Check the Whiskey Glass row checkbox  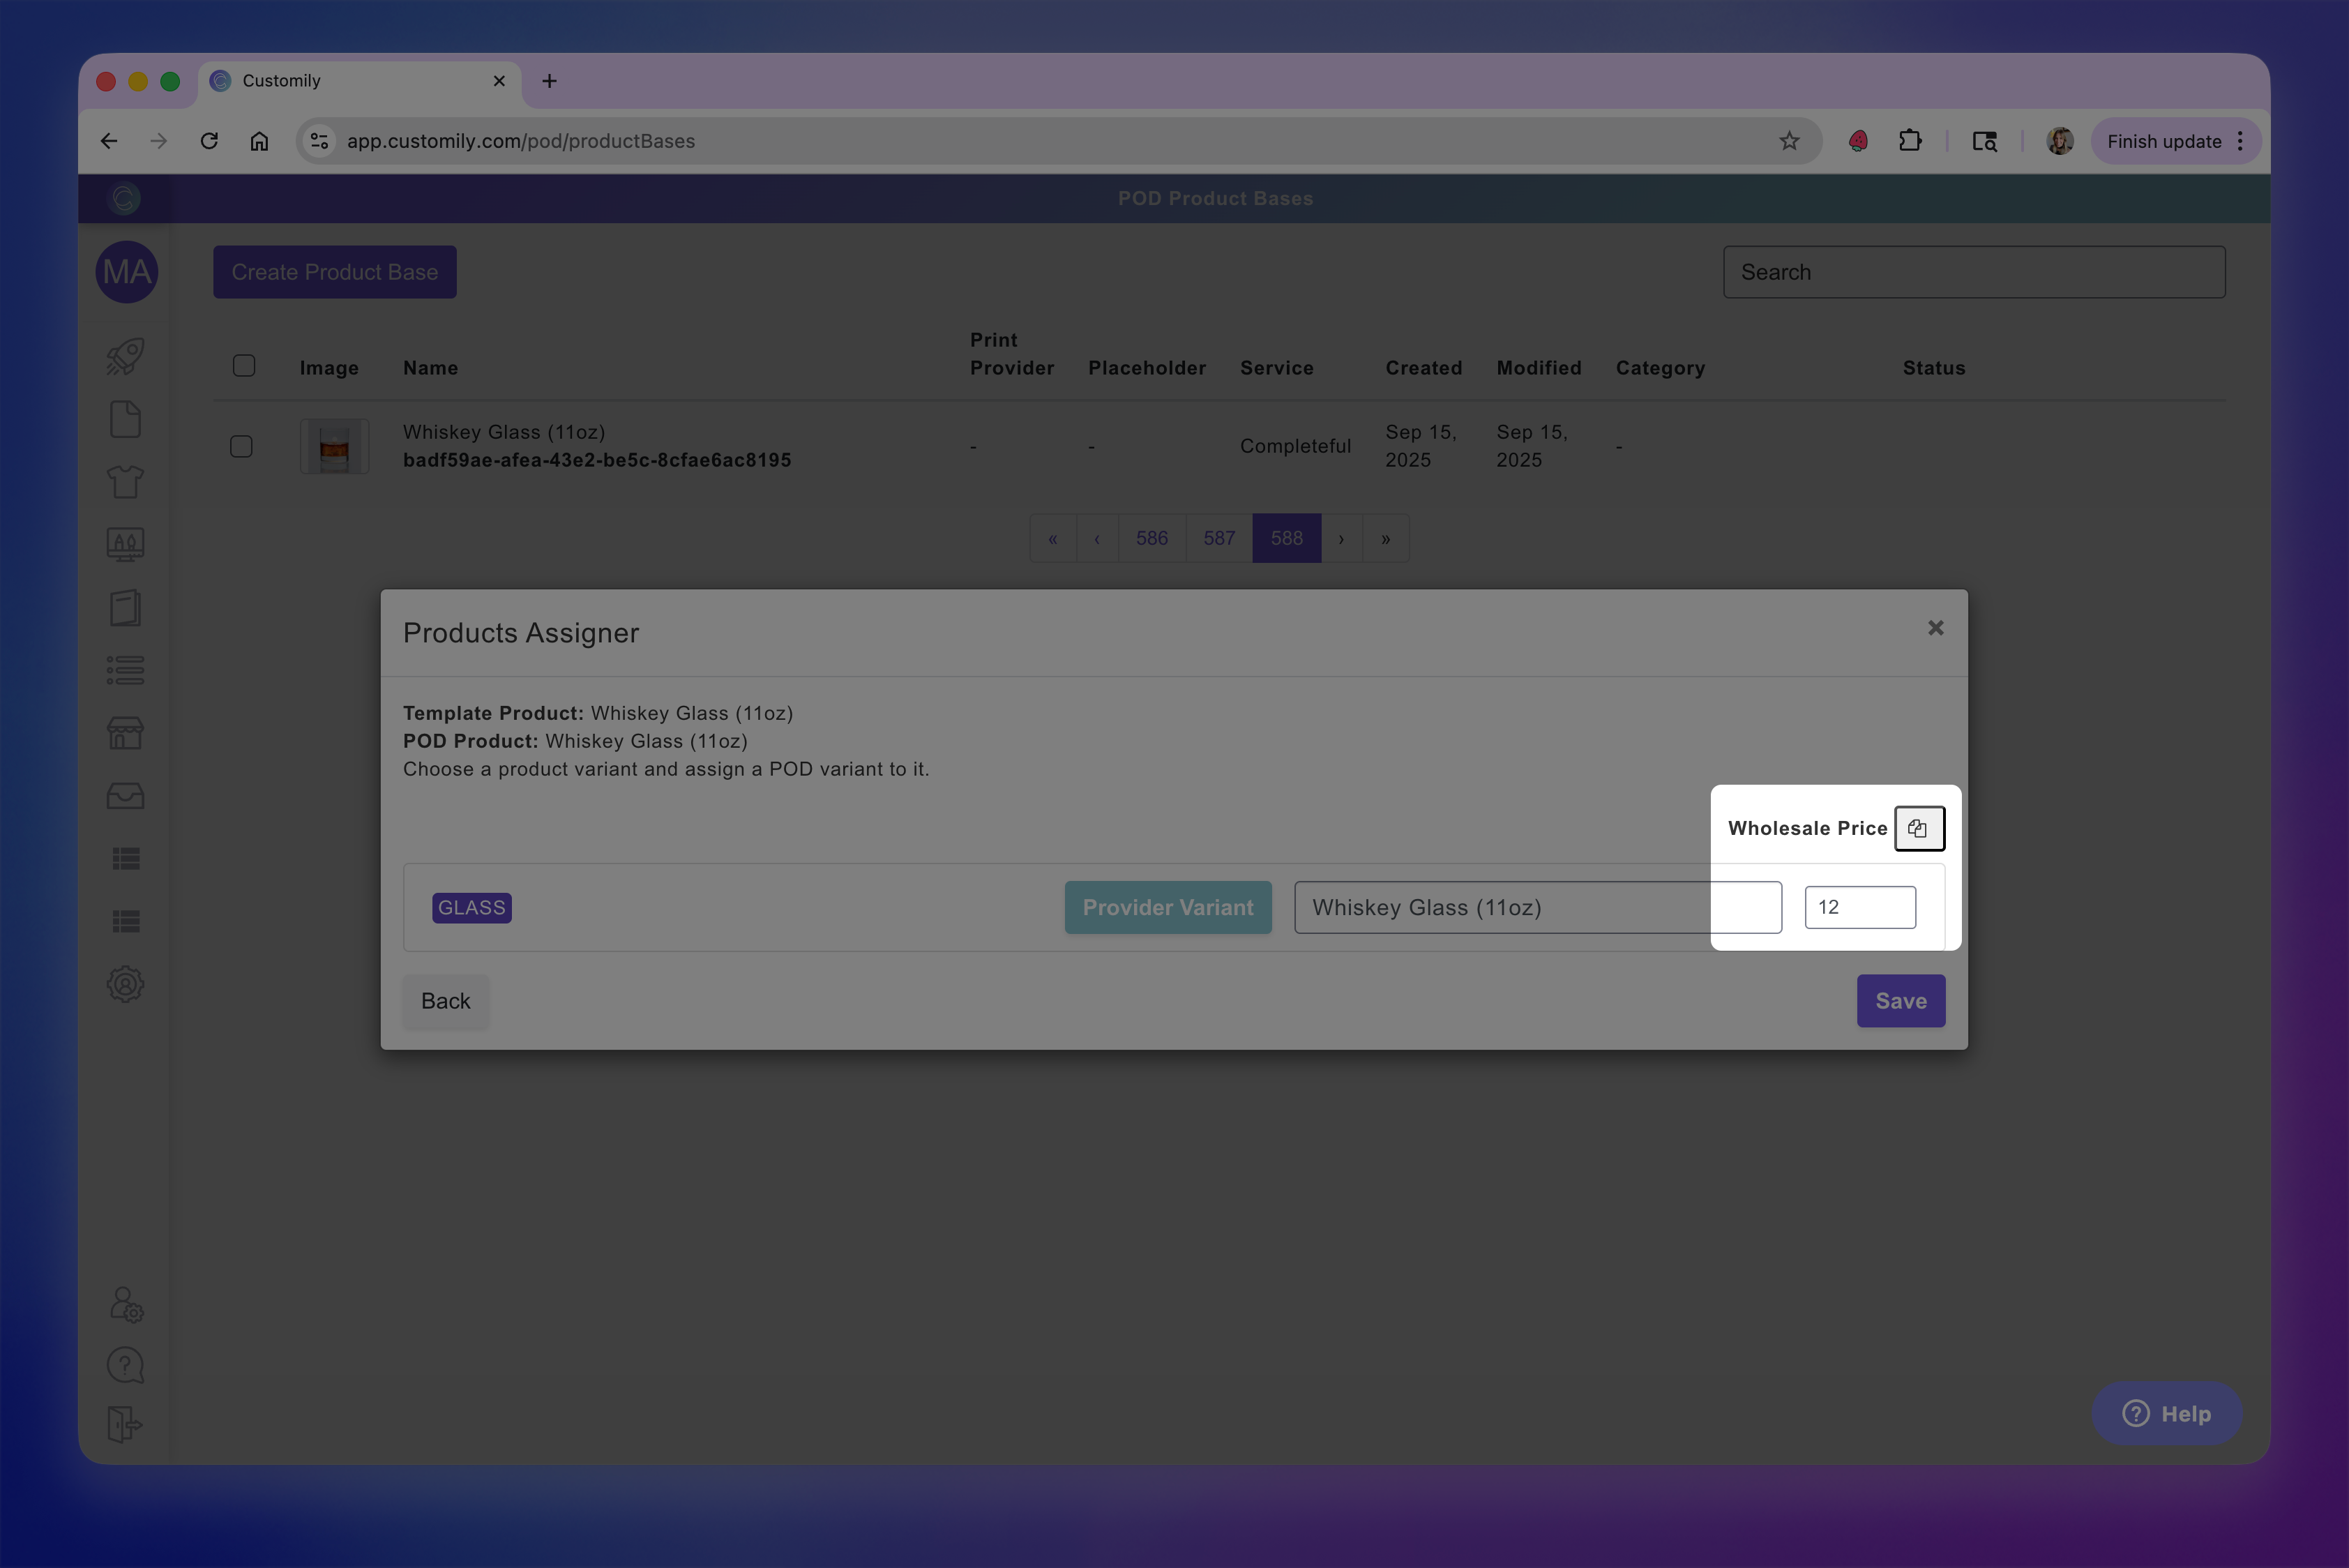pos(241,446)
